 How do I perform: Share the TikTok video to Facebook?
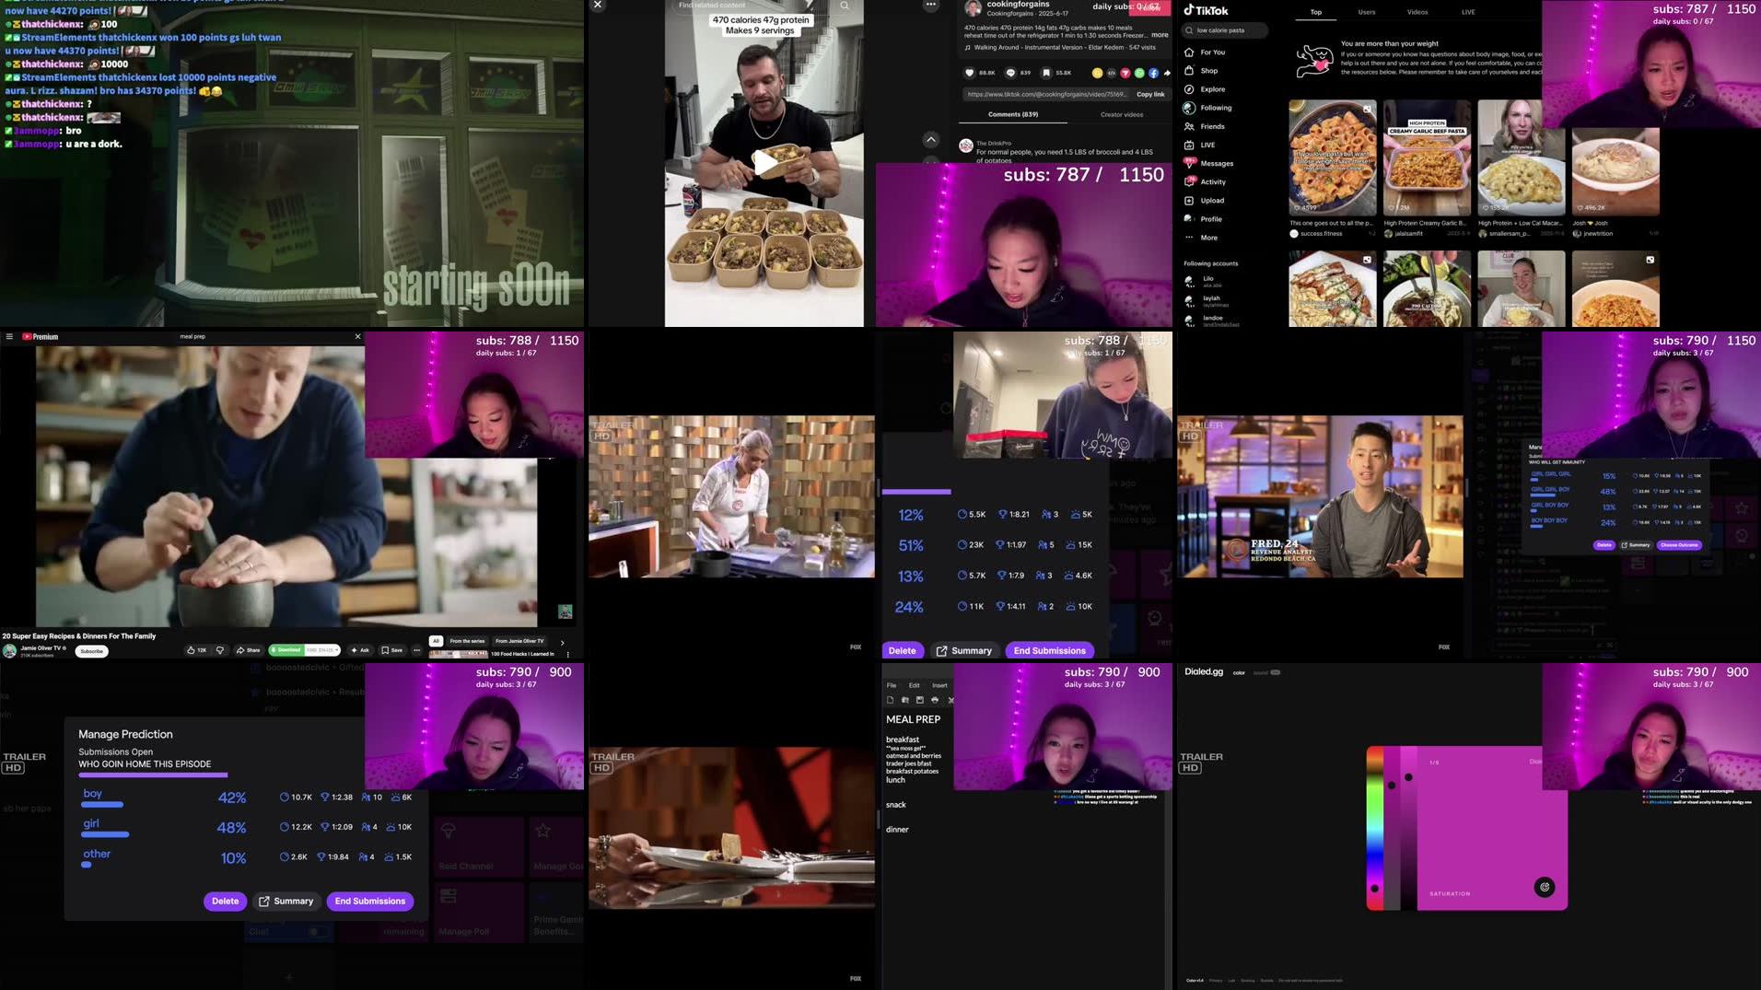pos(1153,73)
